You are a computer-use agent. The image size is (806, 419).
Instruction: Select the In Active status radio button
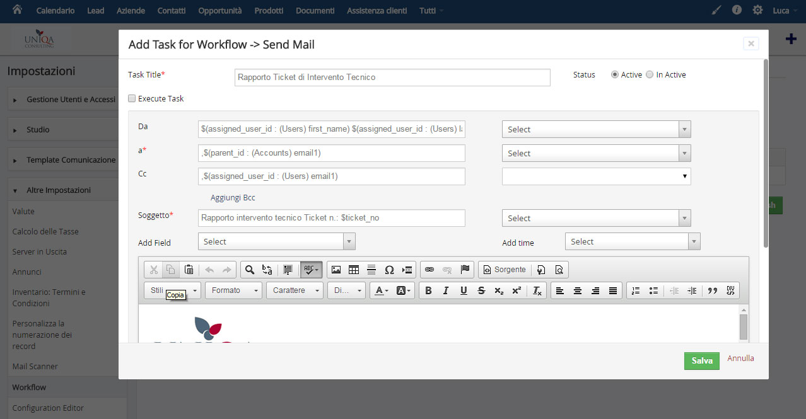(x=650, y=74)
